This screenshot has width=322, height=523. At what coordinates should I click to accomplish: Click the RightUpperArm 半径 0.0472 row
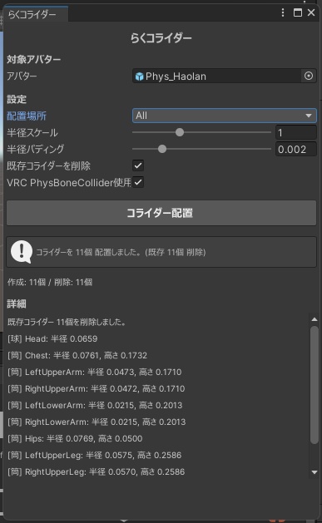pos(96,388)
